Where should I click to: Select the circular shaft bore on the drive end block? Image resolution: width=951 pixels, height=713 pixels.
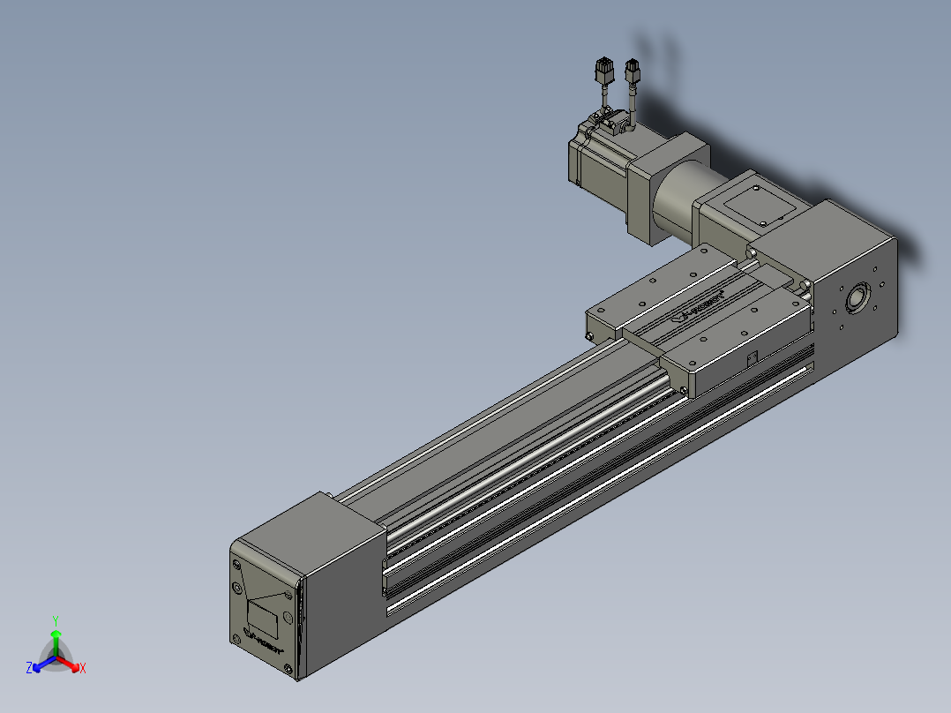(x=857, y=298)
